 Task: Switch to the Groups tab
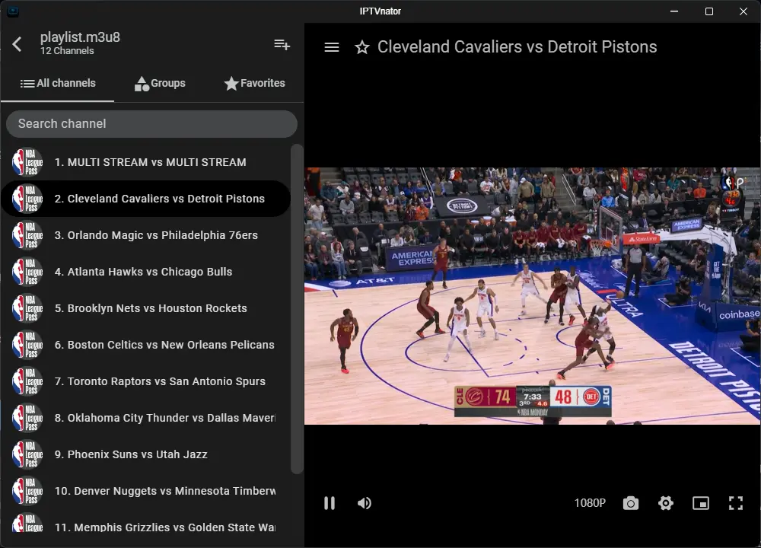coord(160,84)
